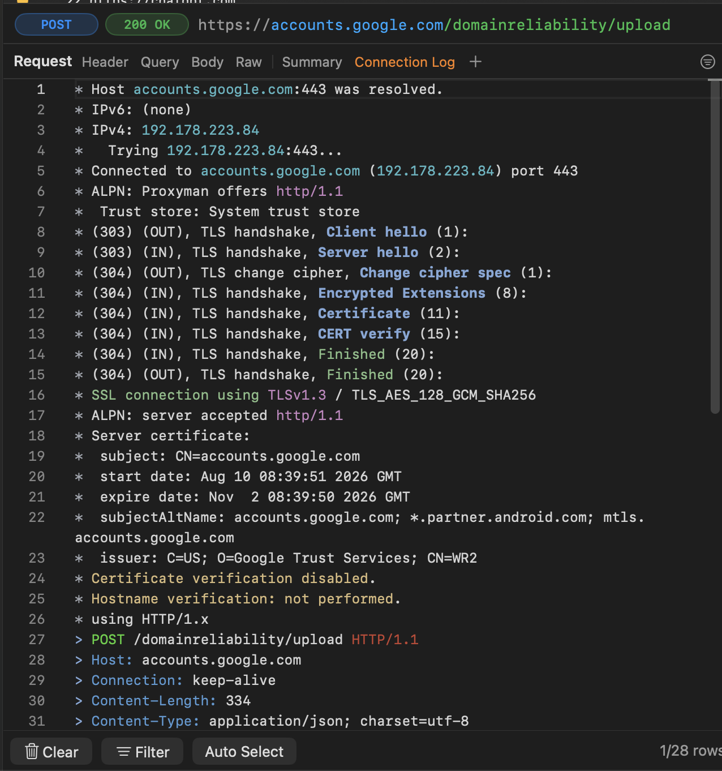Click the POST method badge
This screenshot has height=771, width=722.
click(x=57, y=24)
